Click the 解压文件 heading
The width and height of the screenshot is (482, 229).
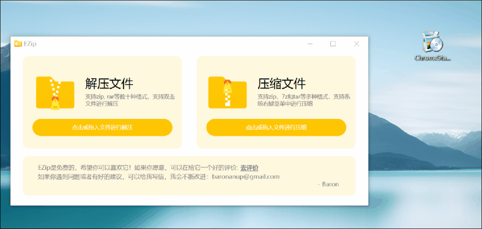pyautogui.click(x=109, y=83)
